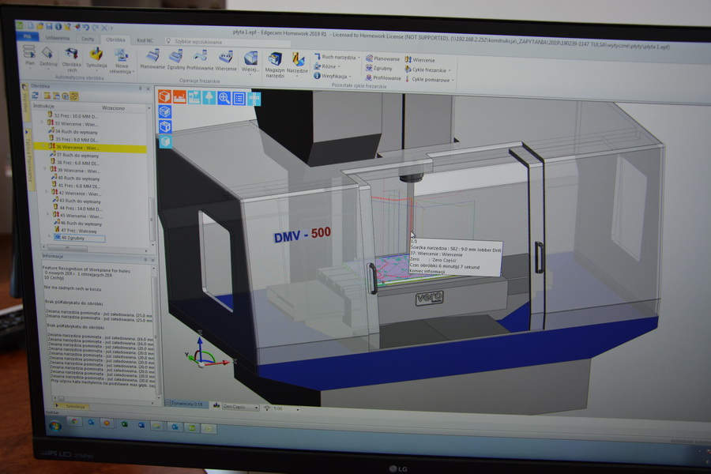Click the Windows Start orb

click(55, 426)
